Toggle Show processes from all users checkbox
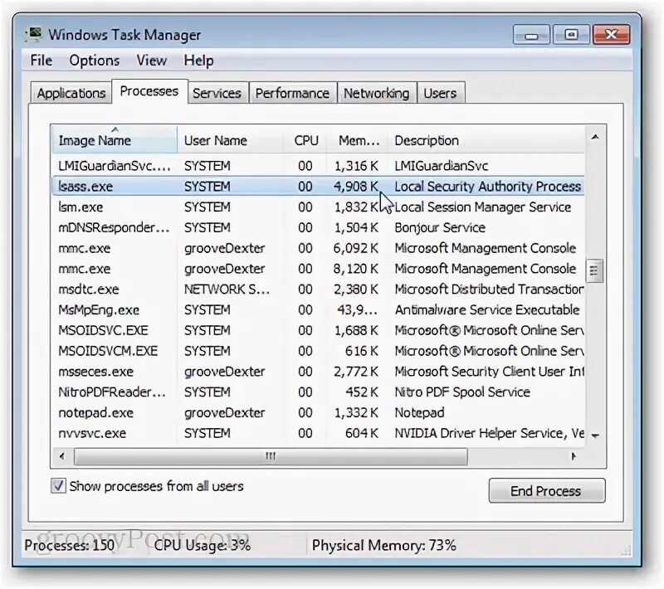Screen dimensions: 664x589 (58, 486)
